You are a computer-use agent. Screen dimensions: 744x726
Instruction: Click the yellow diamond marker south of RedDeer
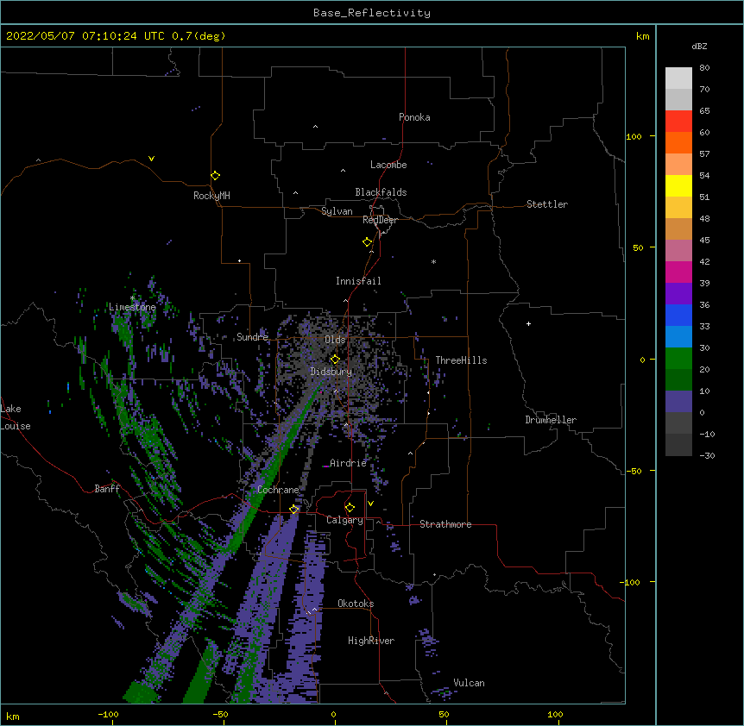(x=368, y=242)
